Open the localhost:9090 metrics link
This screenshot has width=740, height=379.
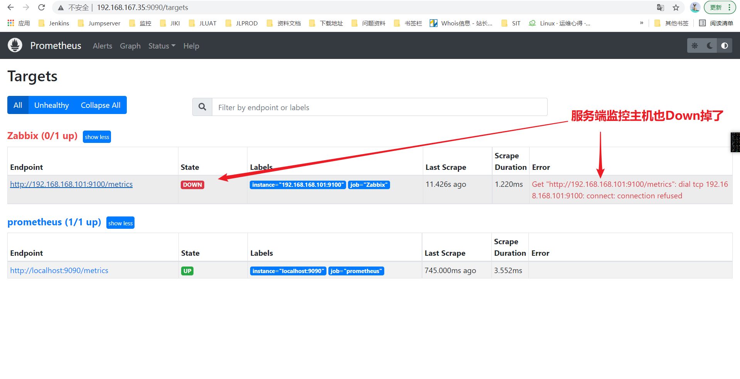59,270
